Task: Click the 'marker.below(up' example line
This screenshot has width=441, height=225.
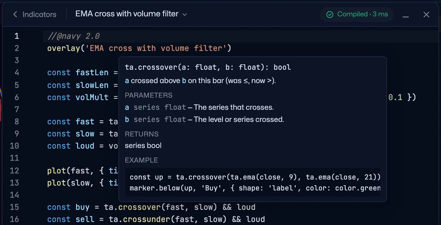Action: coord(255,188)
